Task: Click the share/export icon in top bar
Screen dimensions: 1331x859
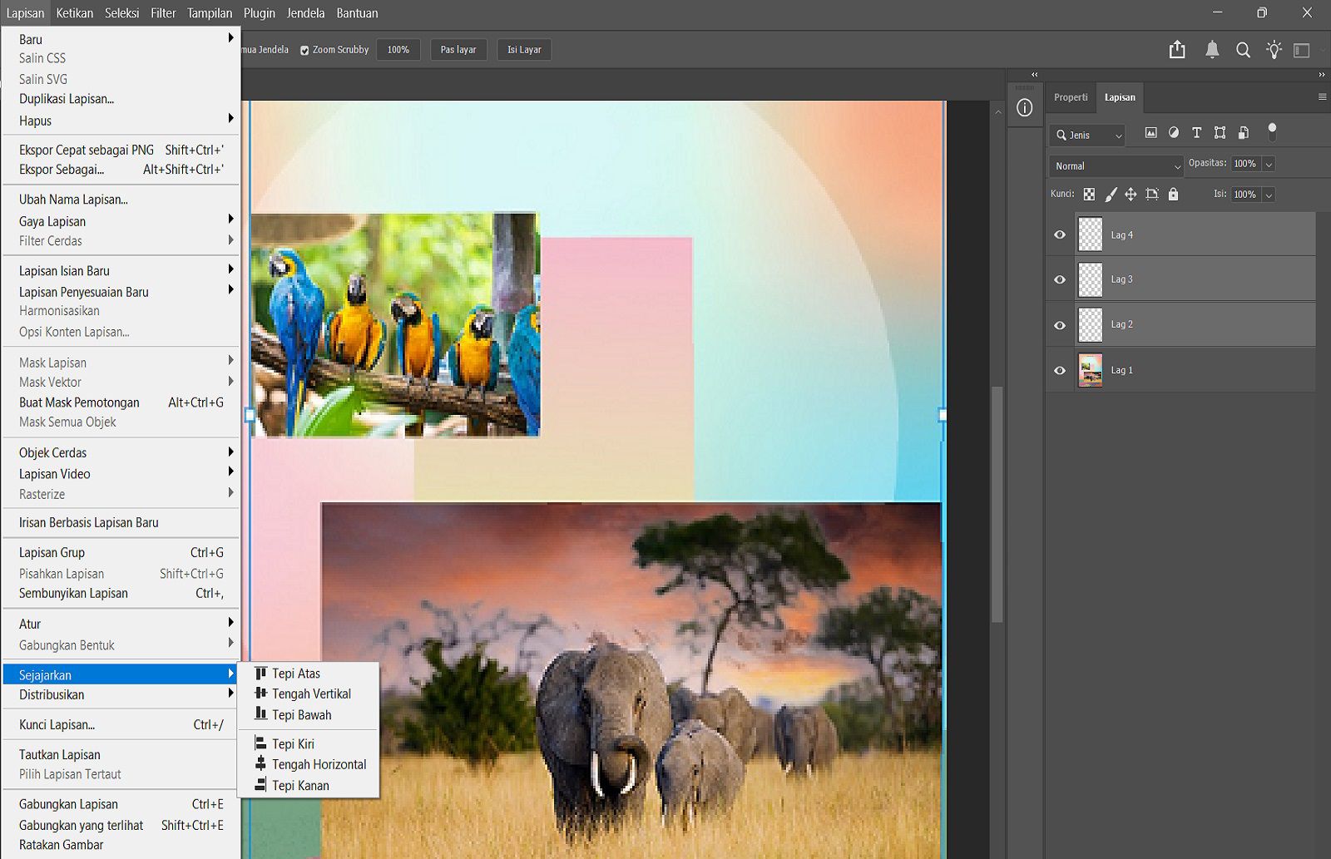Action: point(1177,50)
